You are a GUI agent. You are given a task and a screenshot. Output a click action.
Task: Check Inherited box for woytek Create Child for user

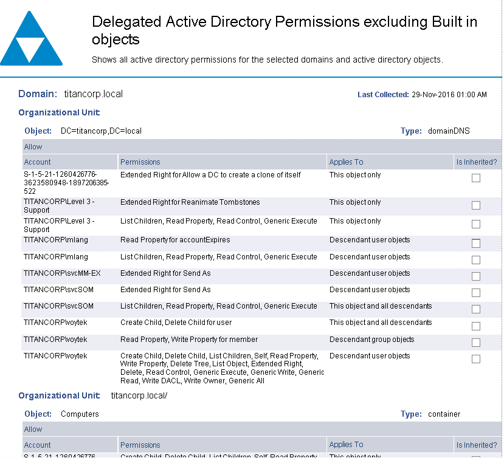click(x=476, y=326)
